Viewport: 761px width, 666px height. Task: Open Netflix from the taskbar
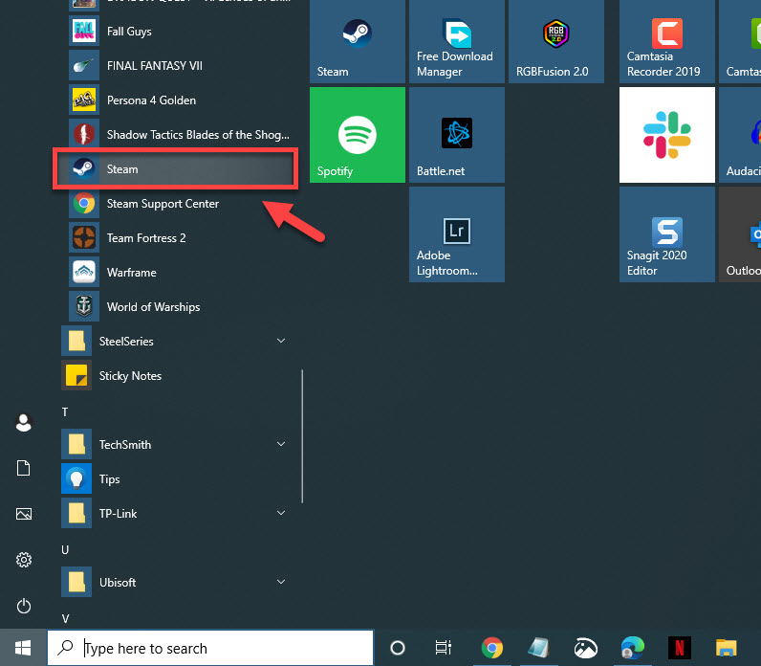click(x=679, y=648)
